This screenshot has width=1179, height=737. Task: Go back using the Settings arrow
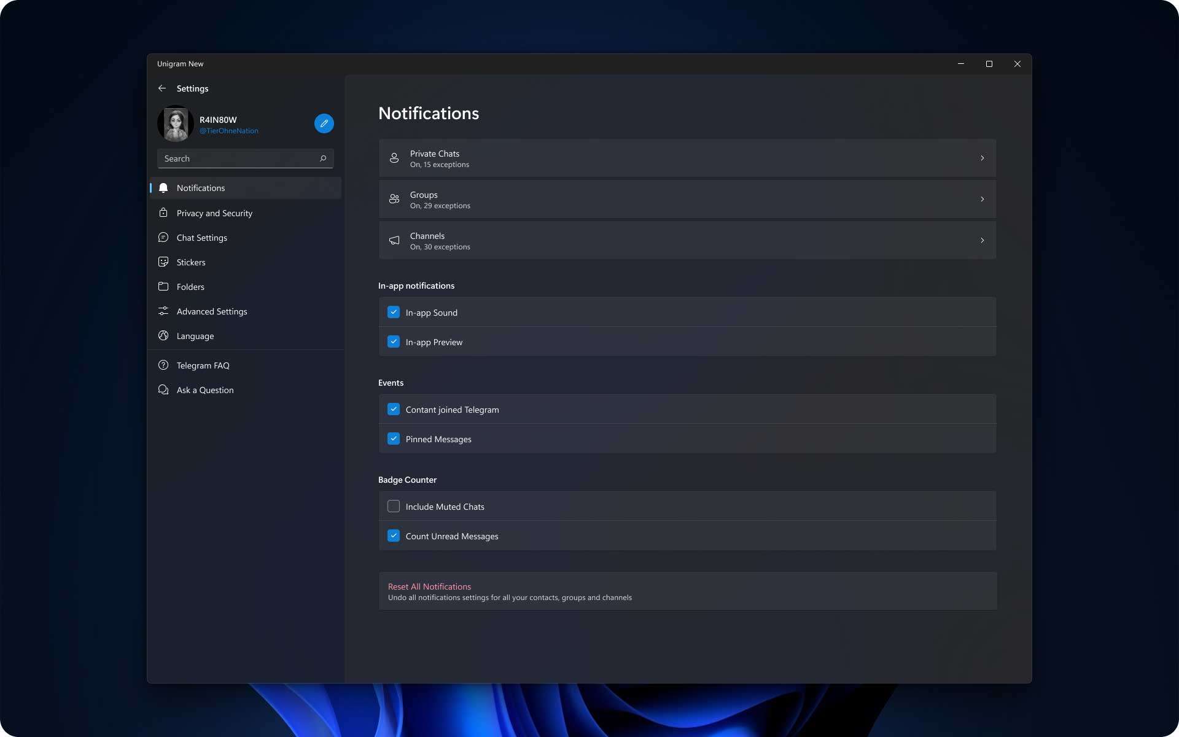click(x=162, y=88)
